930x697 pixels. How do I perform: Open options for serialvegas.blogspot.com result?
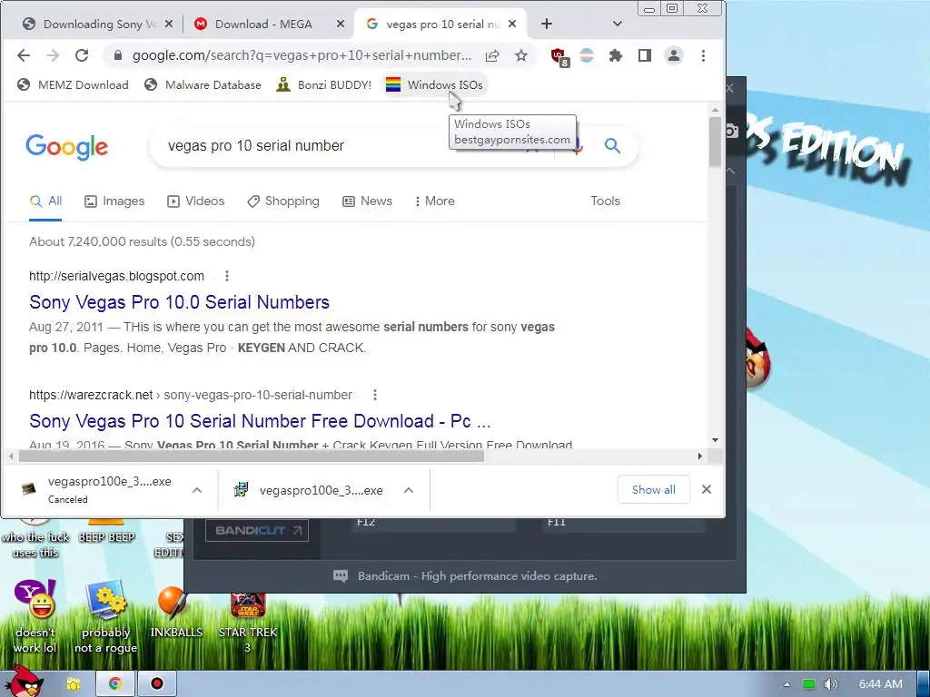(x=227, y=276)
